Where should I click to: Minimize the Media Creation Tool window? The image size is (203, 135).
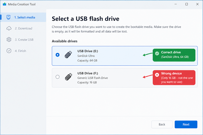[x=176, y=4]
